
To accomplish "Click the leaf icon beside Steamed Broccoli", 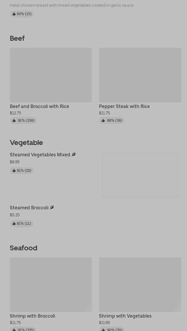I will (x=52, y=208).
